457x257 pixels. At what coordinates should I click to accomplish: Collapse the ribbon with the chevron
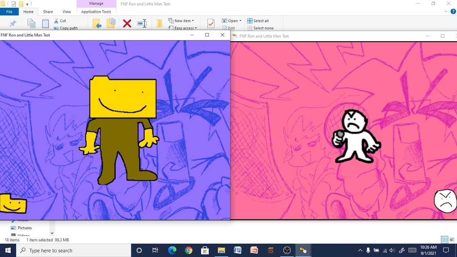pos(446,12)
